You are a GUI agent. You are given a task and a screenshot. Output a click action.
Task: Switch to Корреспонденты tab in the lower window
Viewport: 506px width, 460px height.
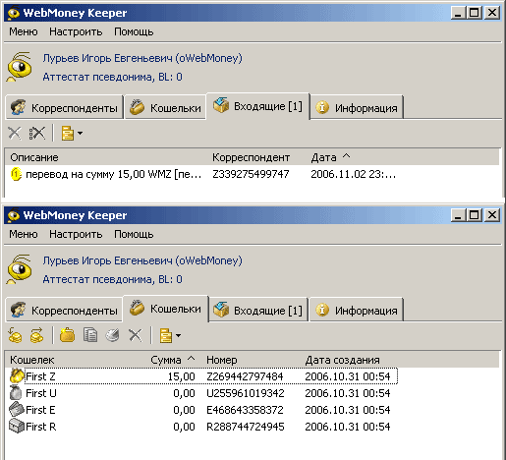point(64,310)
